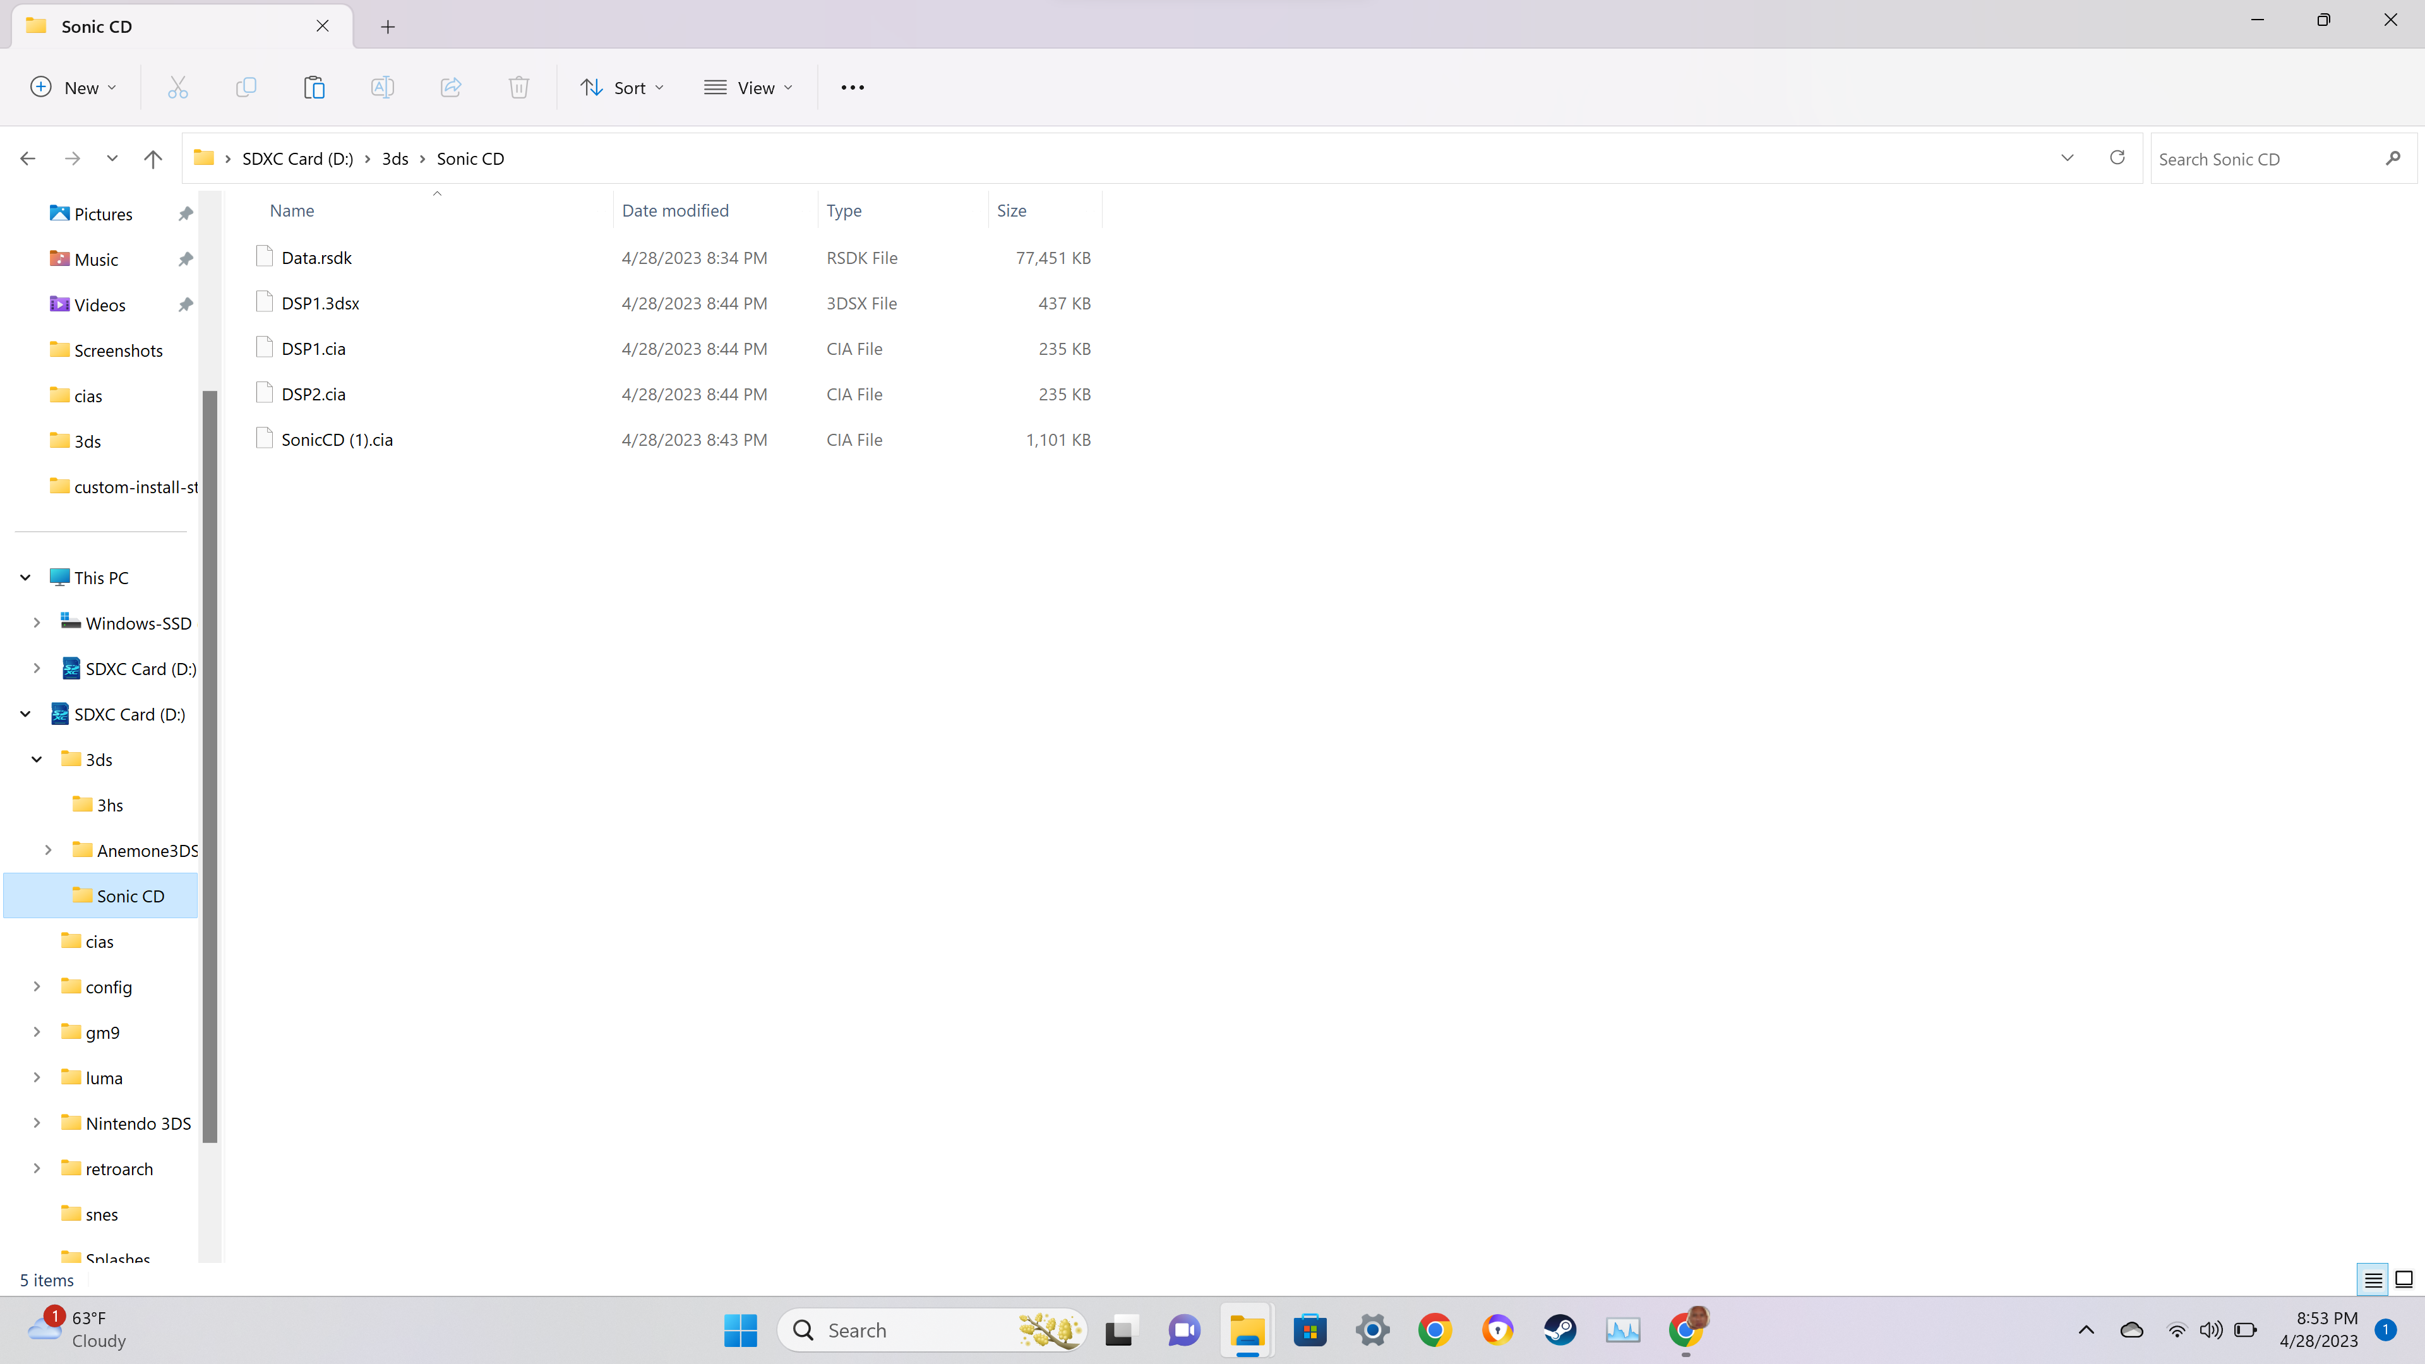The width and height of the screenshot is (2425, 1364).
Task: Collapse the This PC tree node
Action: pos(25,578)
